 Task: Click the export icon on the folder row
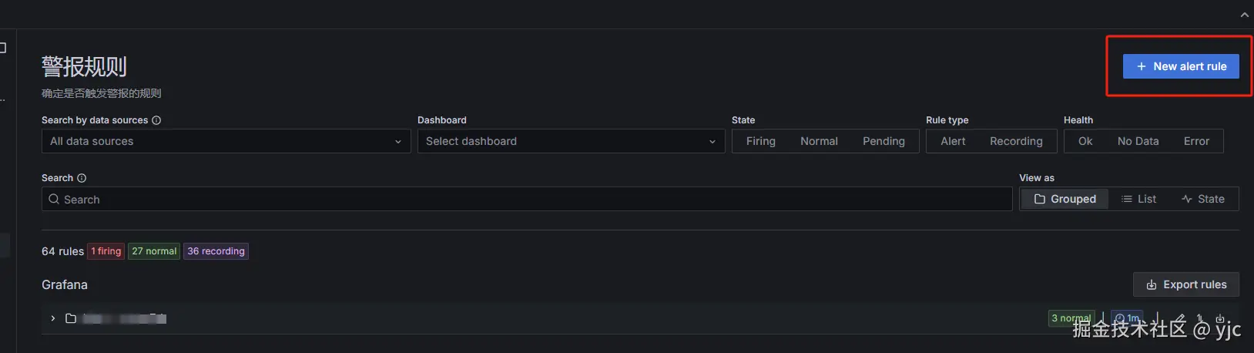coord(1220,318)
